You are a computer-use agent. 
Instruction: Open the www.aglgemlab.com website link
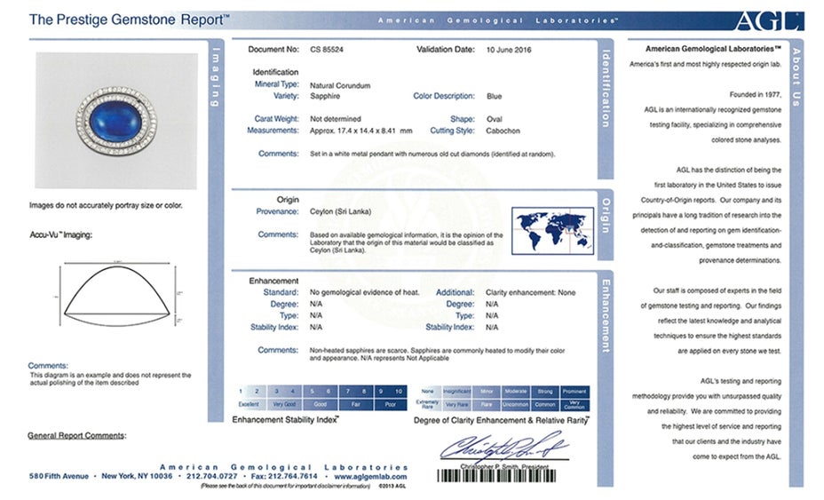370,476
